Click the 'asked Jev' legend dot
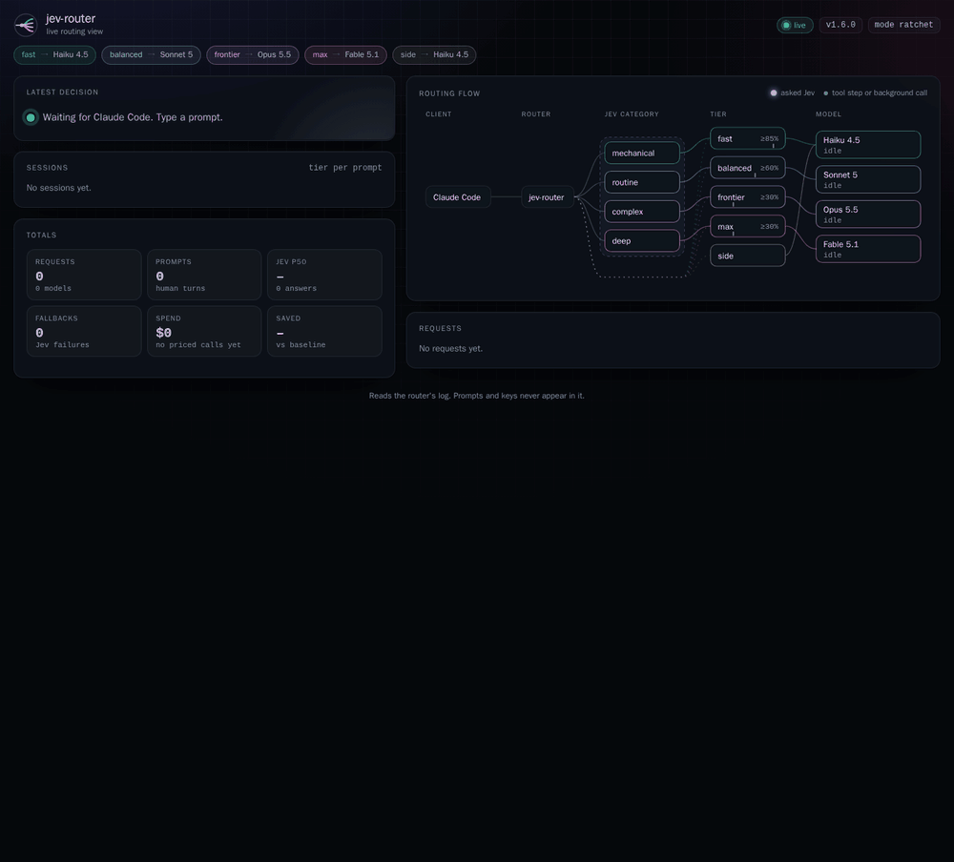The height and width of the screenshot is (862, 954). [x=774, y=93]
